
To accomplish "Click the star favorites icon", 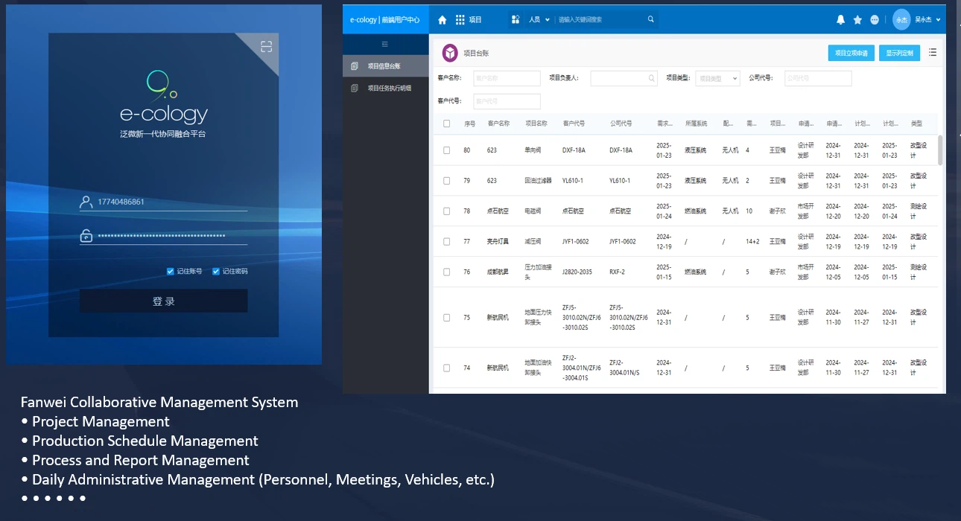I will coord(857,19).
